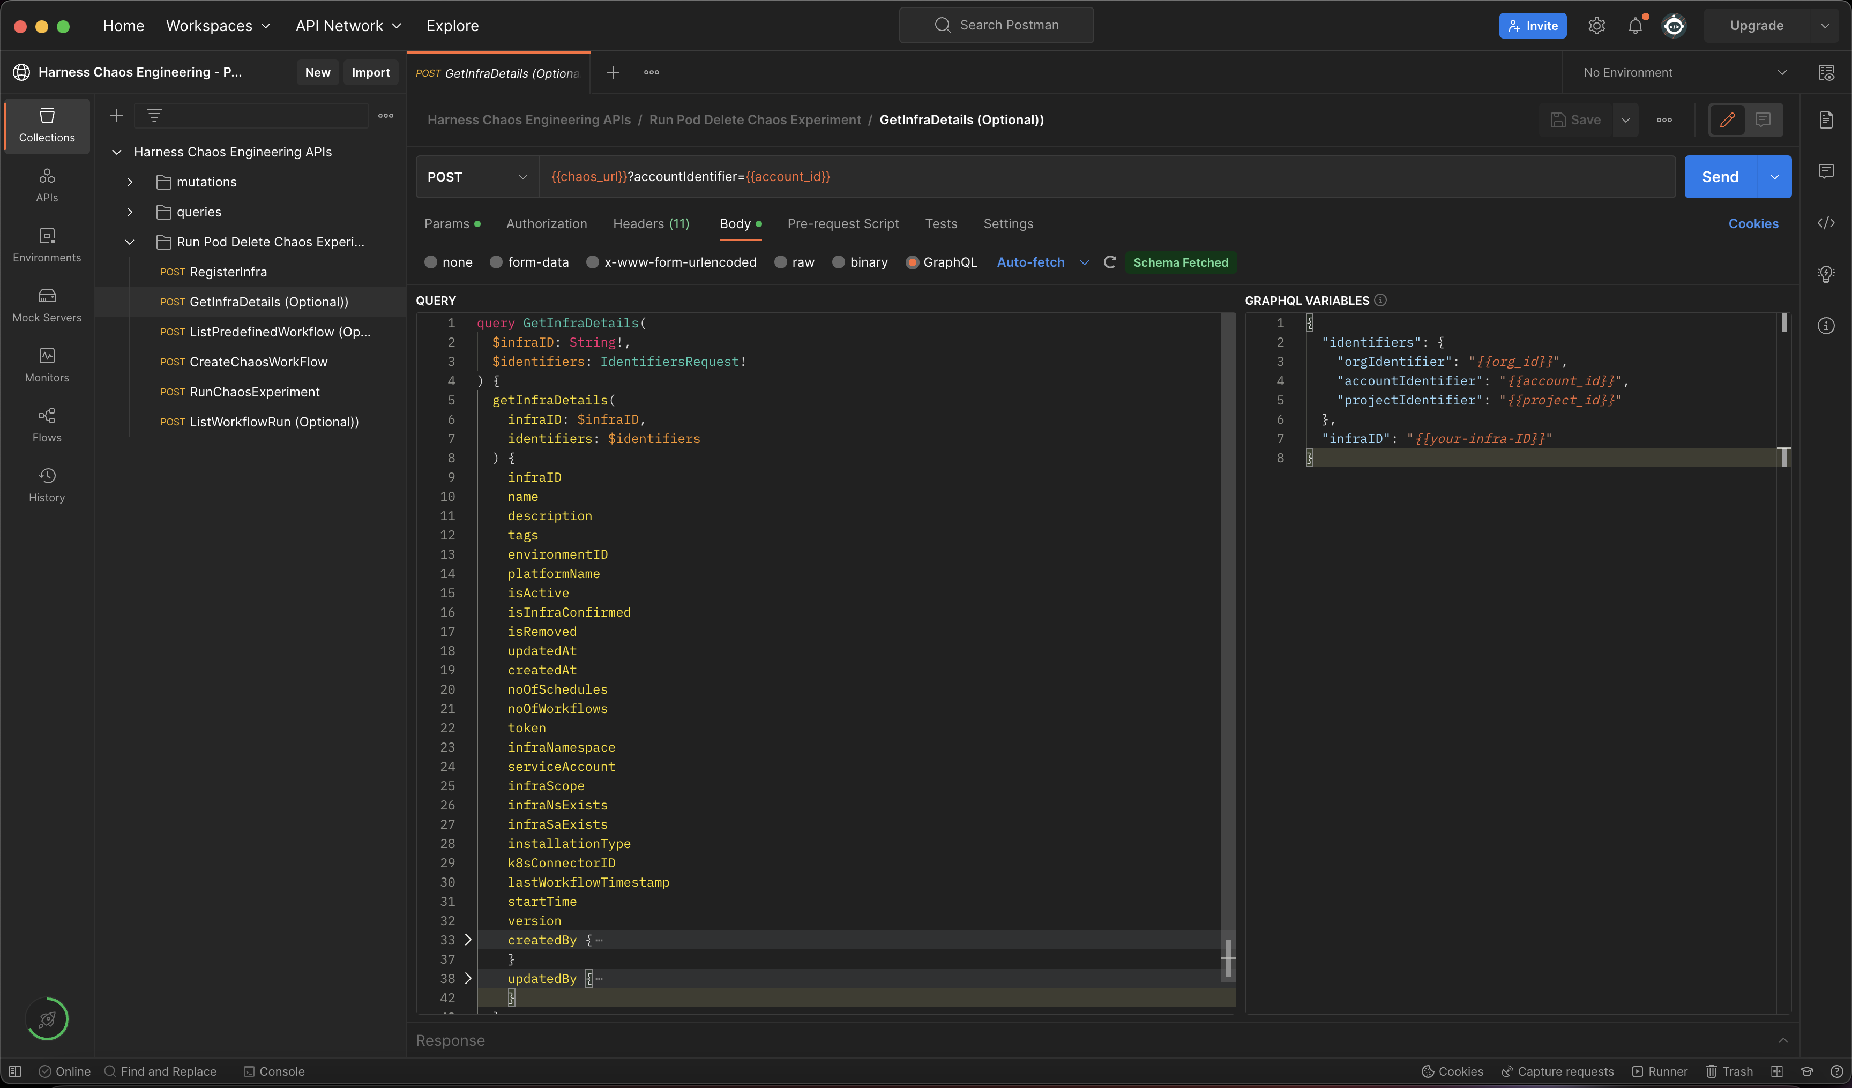Click the Upgrade button
Image resolution: width=1852 pixels, height=1088 pixels.
pyautogui.click(x=1757, y=26)
